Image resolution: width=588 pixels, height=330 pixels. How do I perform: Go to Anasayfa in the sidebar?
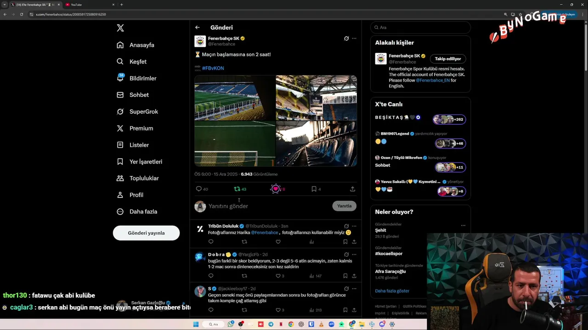coord(136,45)
